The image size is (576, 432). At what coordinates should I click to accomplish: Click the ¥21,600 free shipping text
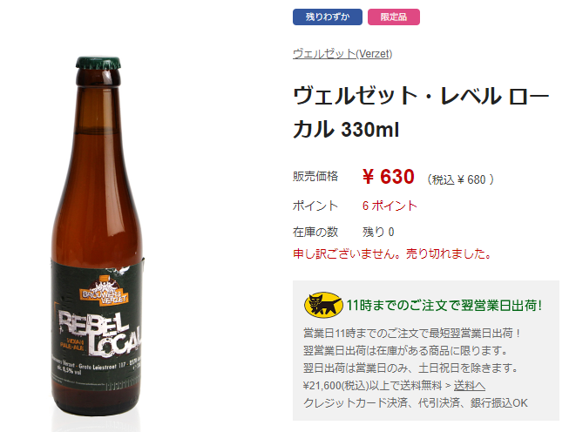point(372,385)
